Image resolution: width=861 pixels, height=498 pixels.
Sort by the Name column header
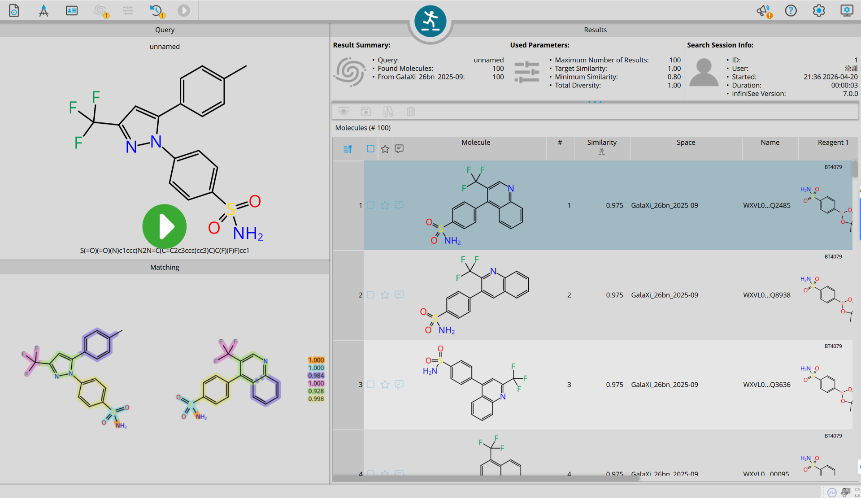pyautogui.click(x=770, y=143)
